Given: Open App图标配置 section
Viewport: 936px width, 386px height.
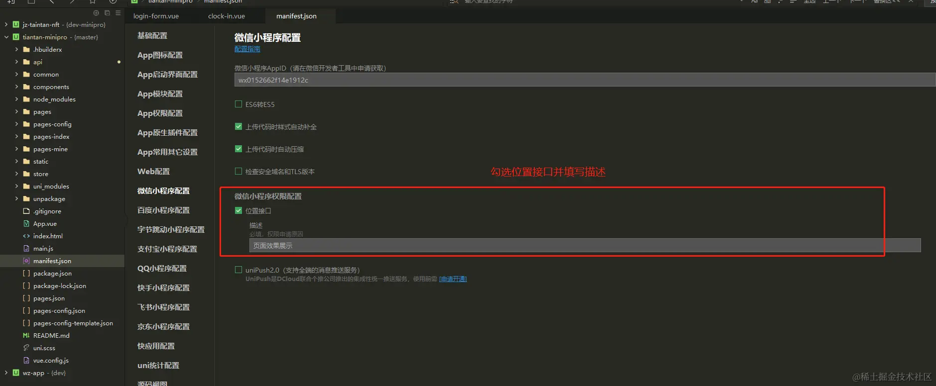Looking at the screenshot, I should (x=160, y=55).
